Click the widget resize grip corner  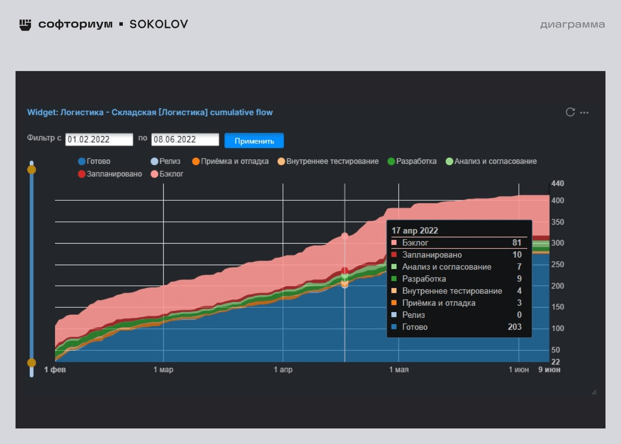tap(594, 392)
